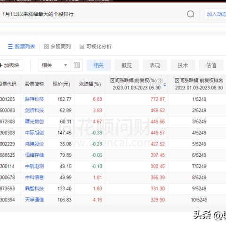This screenshot has width=226, height=226.
Task: Click stock code 603083
Action: (x=7, y=110)
